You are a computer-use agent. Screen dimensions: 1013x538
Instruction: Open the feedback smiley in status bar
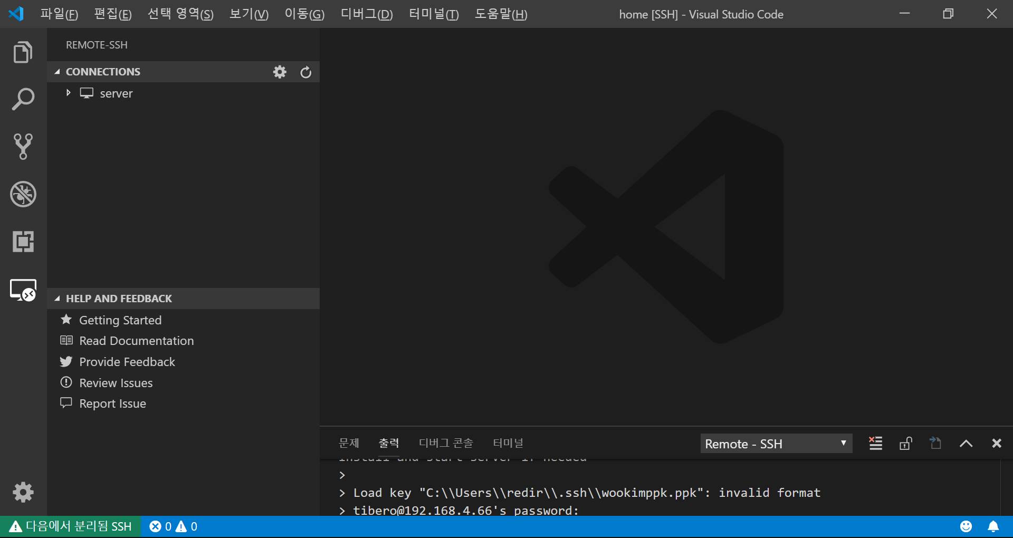[x=966, y=526]
